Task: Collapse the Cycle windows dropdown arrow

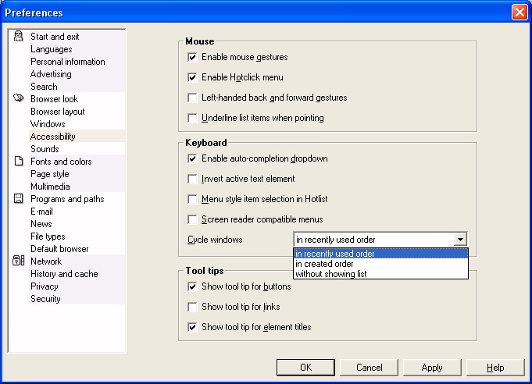Action: point(460,240)
